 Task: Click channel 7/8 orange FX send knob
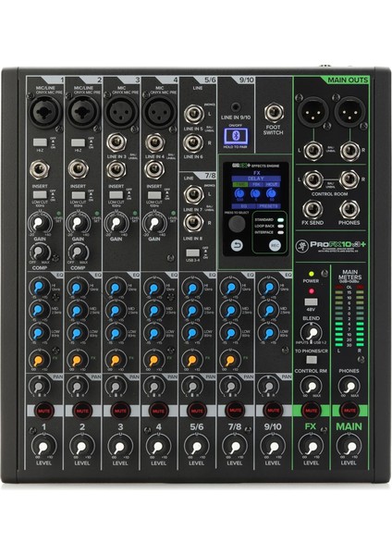coord(229,360)
